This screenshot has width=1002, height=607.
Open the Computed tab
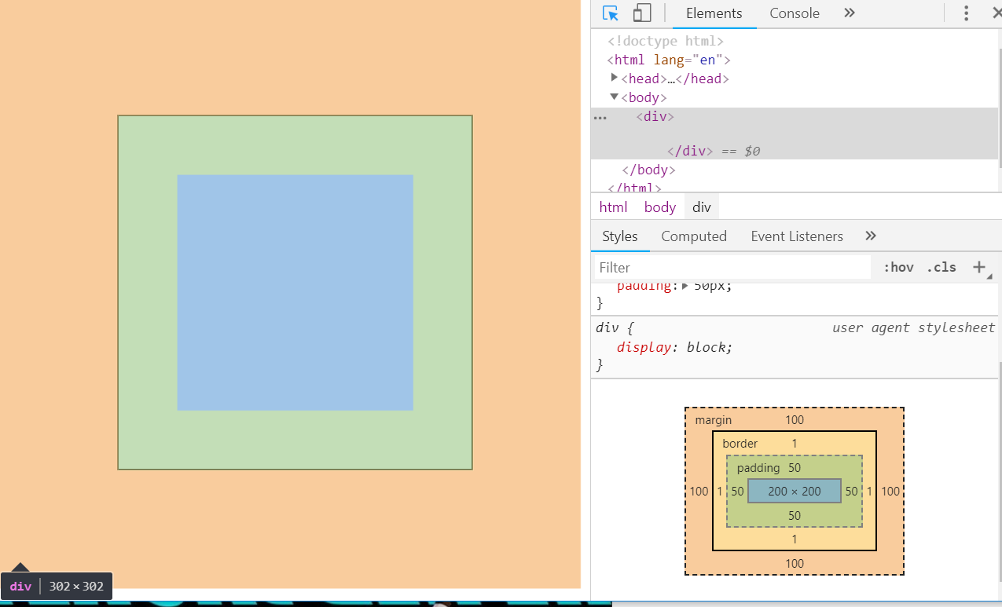click(693, 236)
